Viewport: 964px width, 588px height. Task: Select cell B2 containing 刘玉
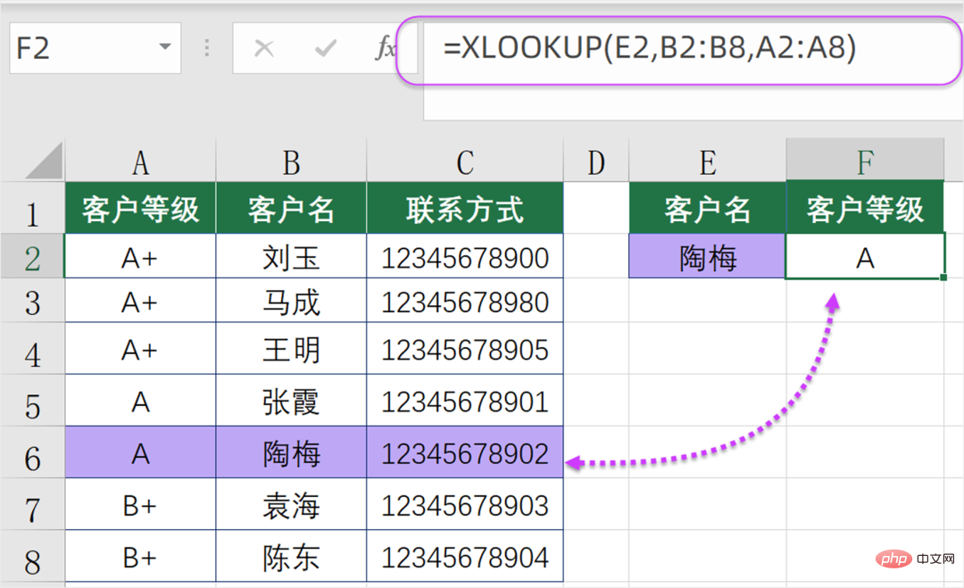291,256
